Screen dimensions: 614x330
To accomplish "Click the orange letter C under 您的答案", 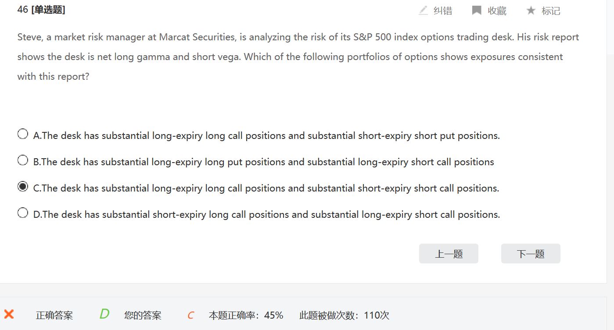I will click(190, 315).
